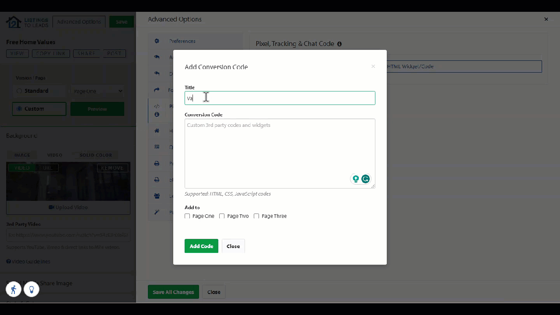
Task: Enable the Page Two option
Action: [222, 216]
